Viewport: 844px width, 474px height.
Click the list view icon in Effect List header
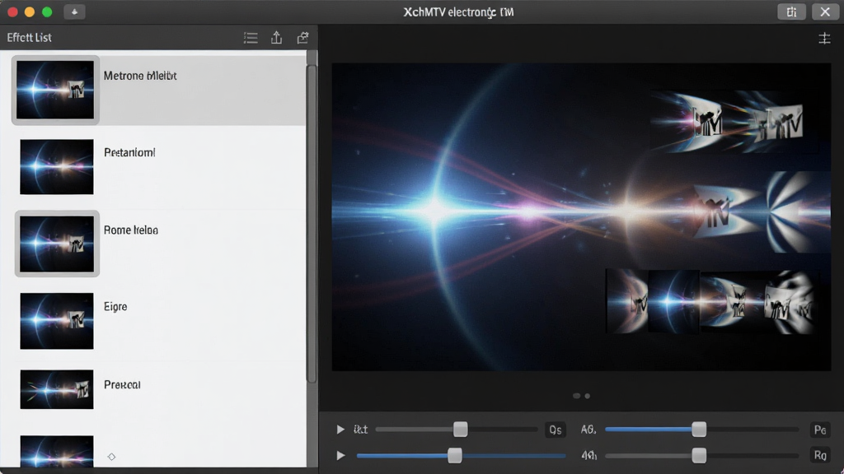click(x=251, y=38)
